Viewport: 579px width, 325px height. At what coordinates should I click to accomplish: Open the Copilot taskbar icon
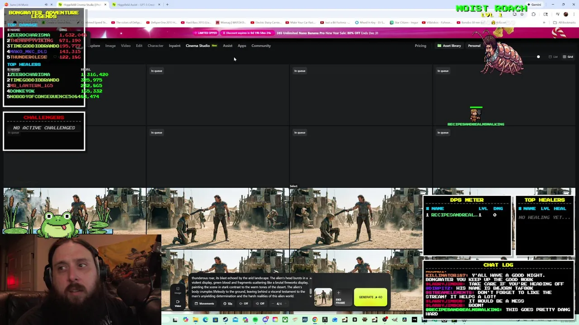[x=185, y=320]
